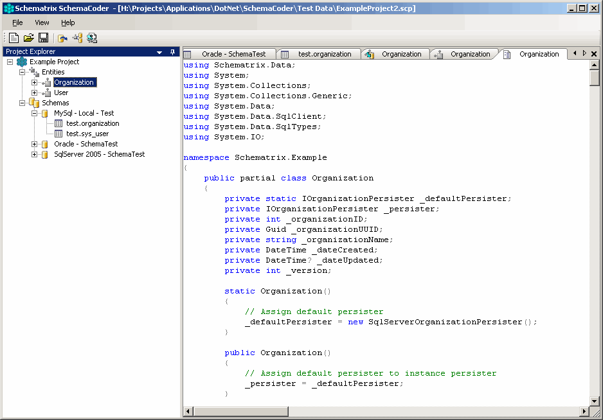Click the entity-database icon on first Organization tab
The height and width of the screenshot is (420, 603).
pyautogui.click(x=370, y=54)
